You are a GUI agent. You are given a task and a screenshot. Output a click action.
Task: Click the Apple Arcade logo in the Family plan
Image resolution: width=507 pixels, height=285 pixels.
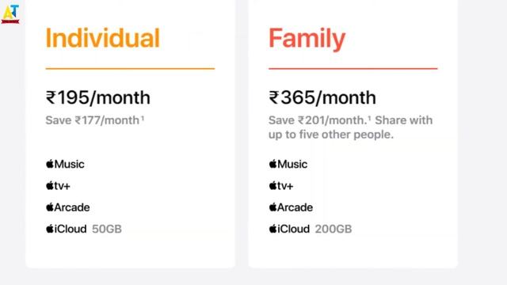[291, 207]
